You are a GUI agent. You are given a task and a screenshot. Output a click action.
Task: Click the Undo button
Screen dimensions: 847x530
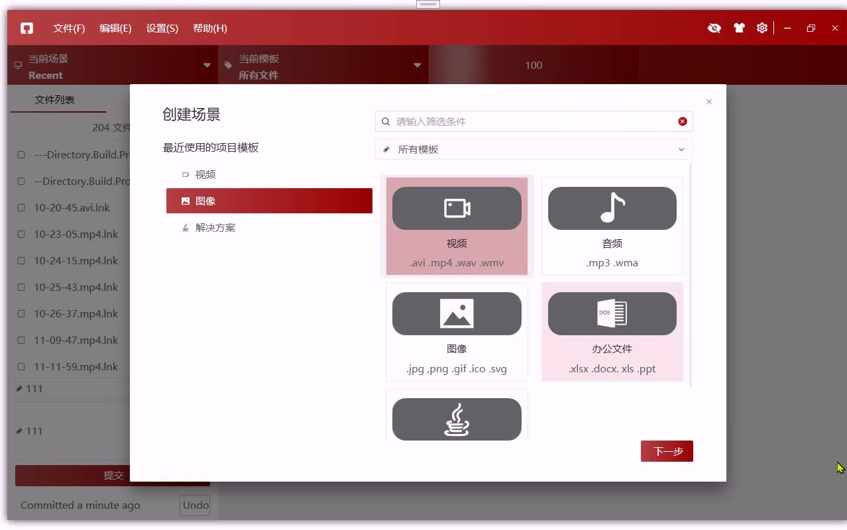point(194,505)
